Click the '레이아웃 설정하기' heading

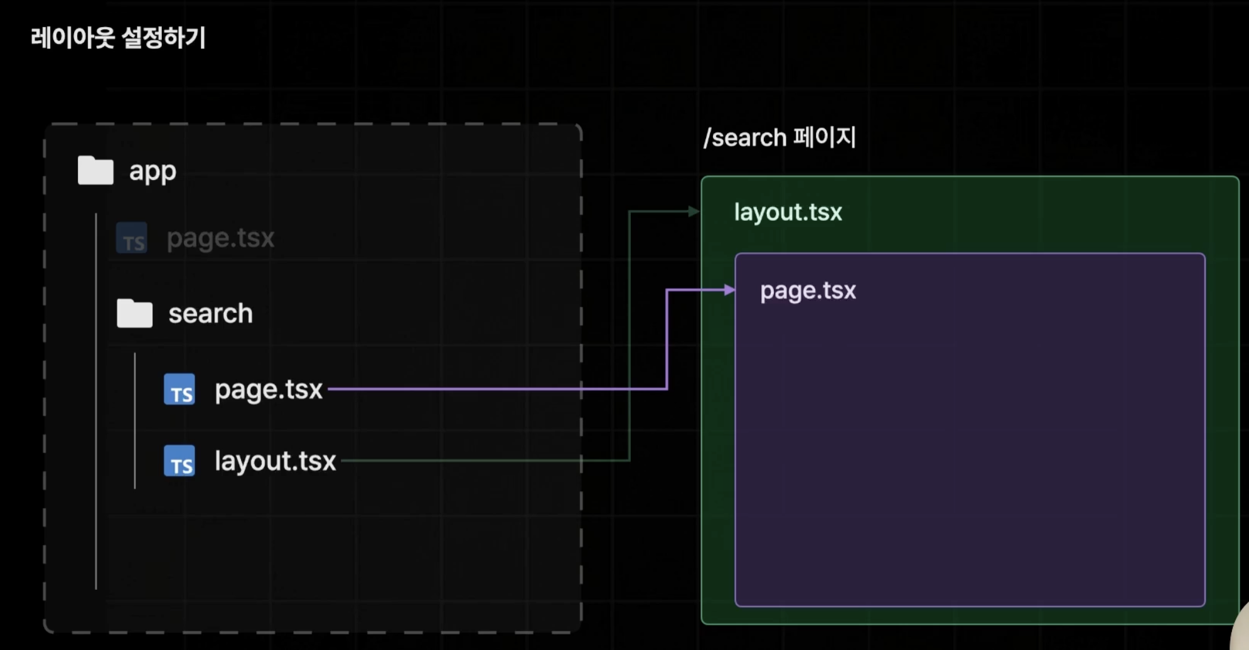[118, 38]
